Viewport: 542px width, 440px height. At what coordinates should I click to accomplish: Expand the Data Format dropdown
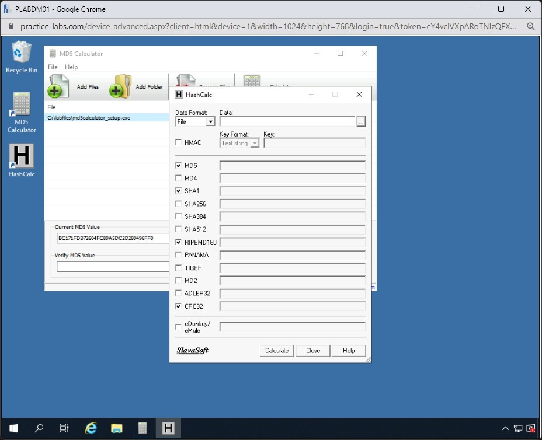pos(210,121)
